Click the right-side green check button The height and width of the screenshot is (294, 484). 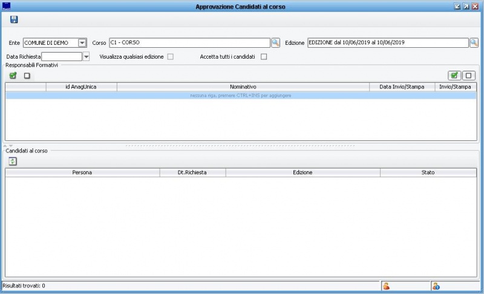pos(454,76)
